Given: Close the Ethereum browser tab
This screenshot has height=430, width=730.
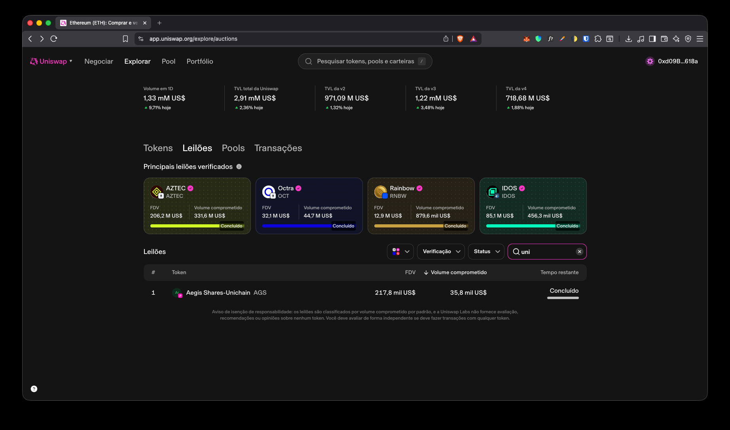Looking at the screenshot, I should click(145, 23).
